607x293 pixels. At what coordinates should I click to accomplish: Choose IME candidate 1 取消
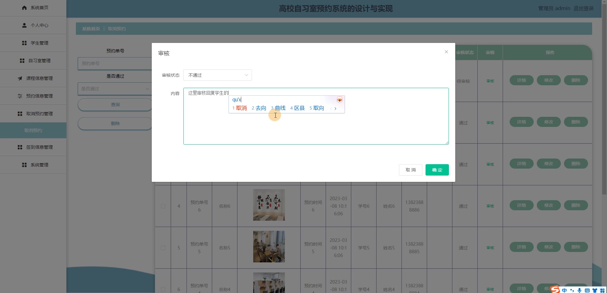(240, 108)
